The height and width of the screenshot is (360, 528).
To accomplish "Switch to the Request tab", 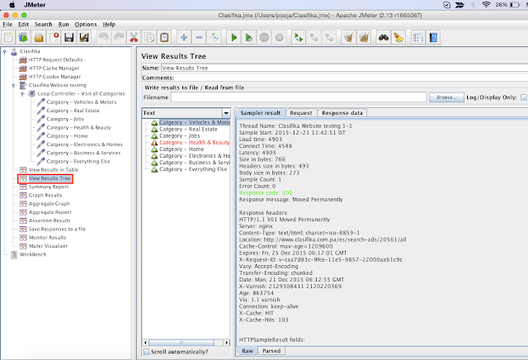I will 301,112.
